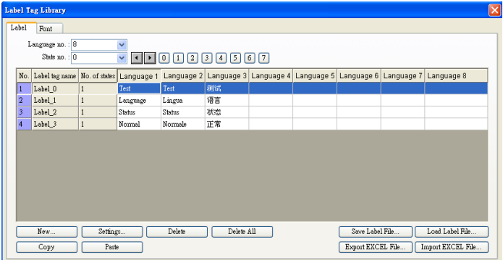Click the 'Label tag name' column header
503x263 pixels.
(55, 76)
